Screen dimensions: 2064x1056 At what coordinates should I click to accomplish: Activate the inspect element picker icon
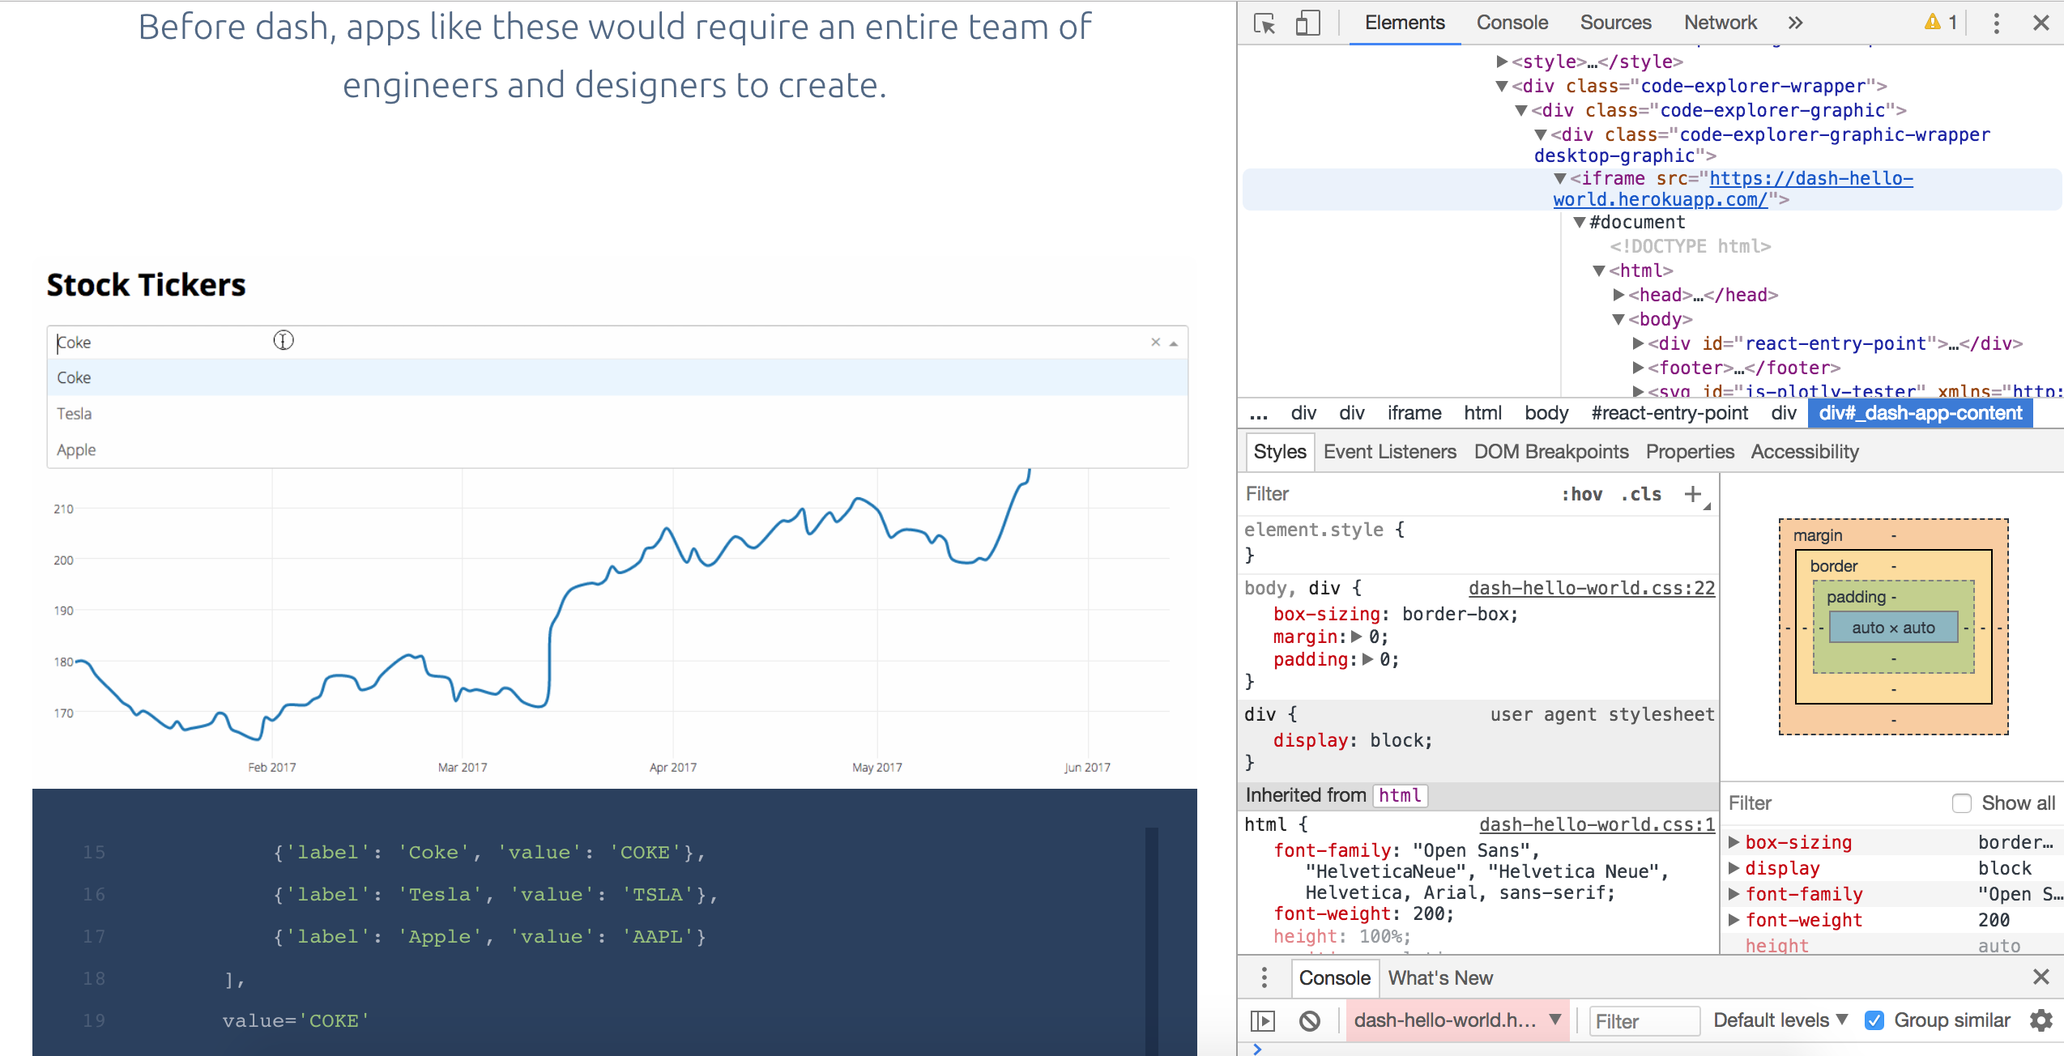point(1264,23)
